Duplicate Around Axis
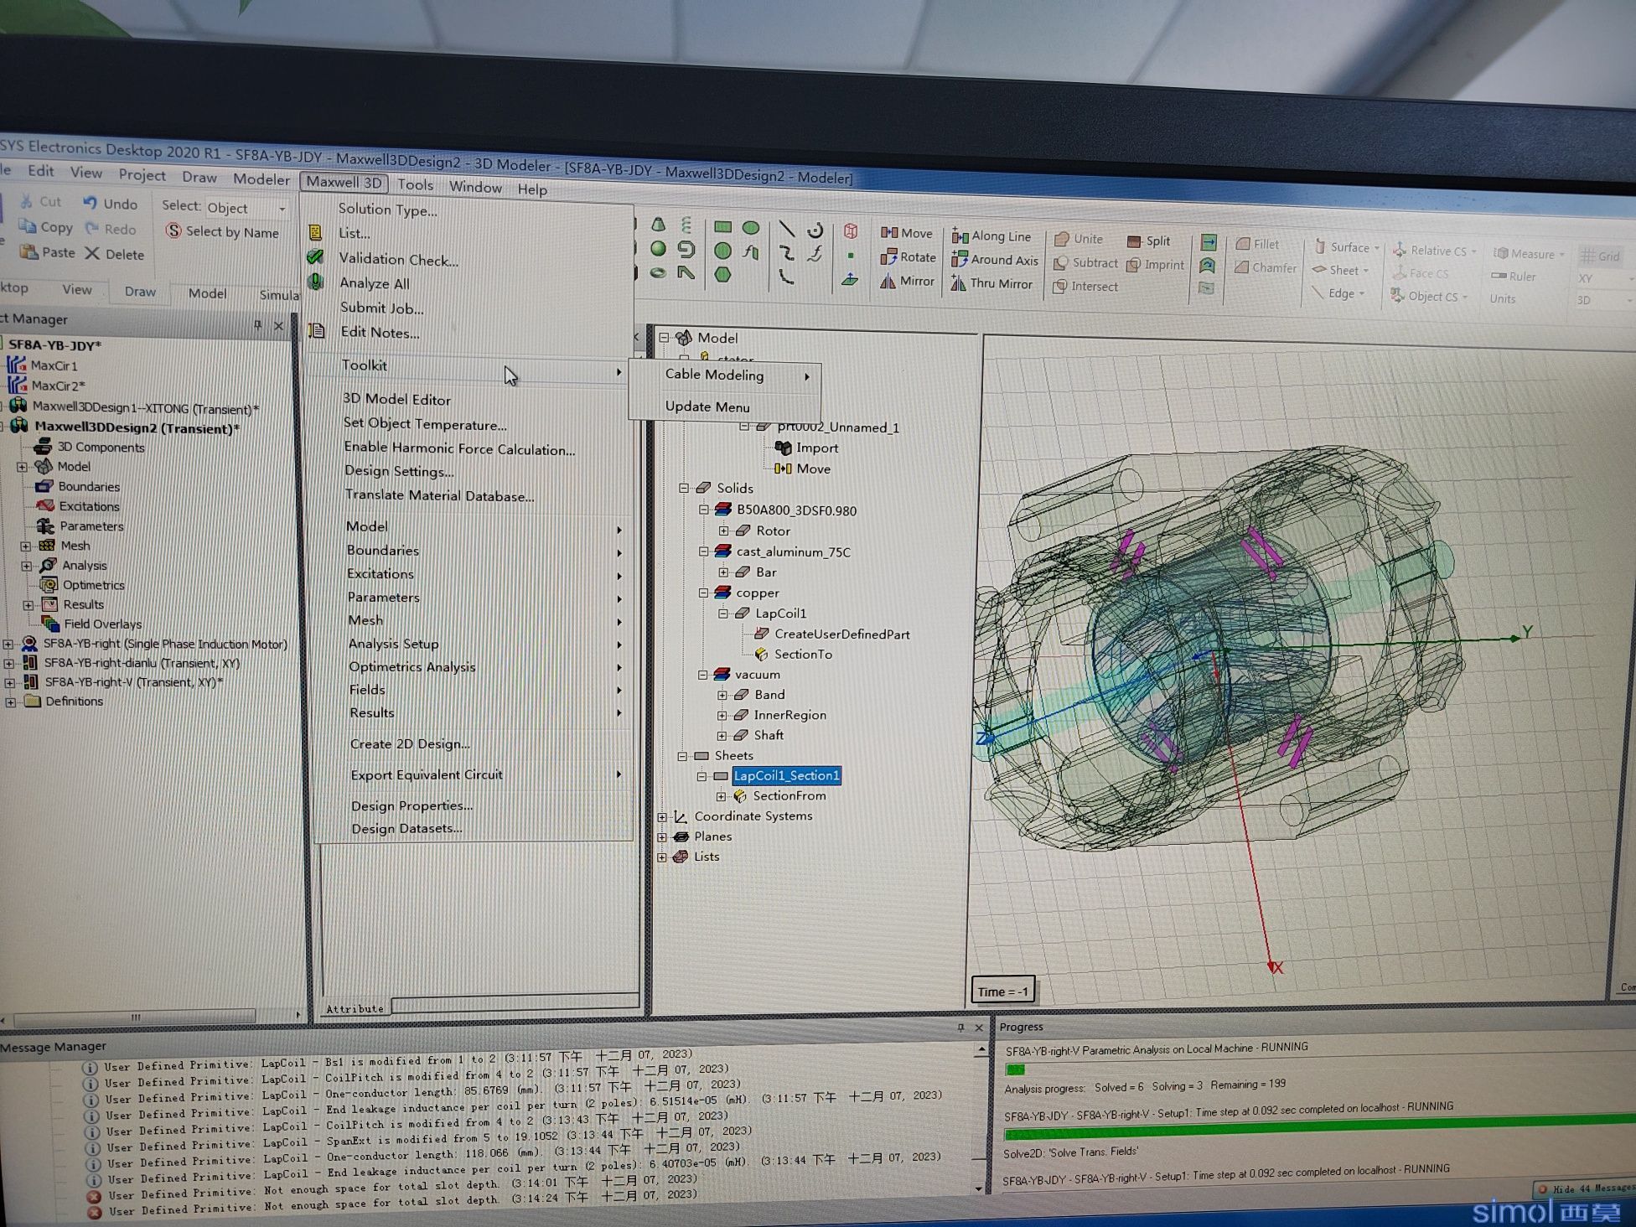The width and height of the screenshot is (1636, 1227). 995,260
